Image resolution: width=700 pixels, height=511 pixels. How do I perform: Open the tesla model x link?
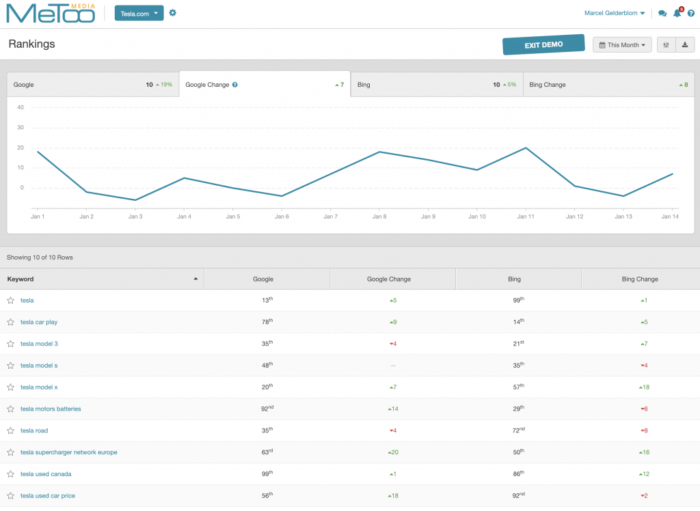pyautogui.click(x=39, y=387)
